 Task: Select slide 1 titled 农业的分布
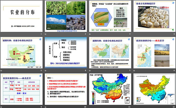(21, 16)
